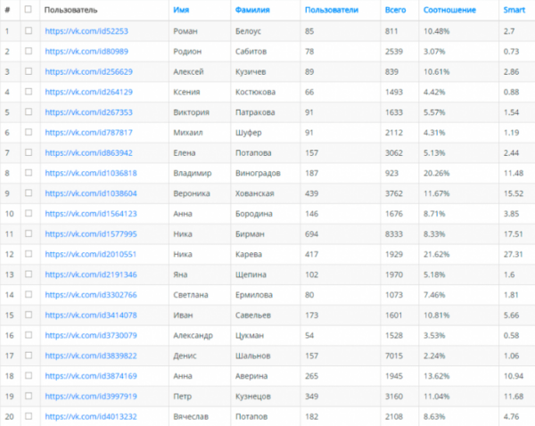Image resolution: width=535 pixels, height=426 pixels.
Task: Follow the vk.com/id3874169 link
Action: coord(91,376)
